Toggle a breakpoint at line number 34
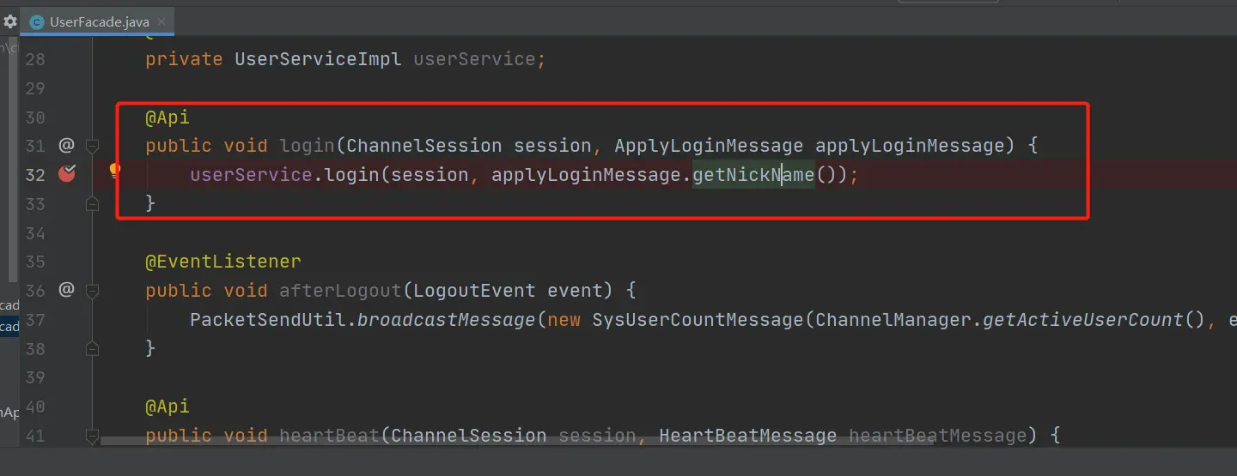1237x476 pixels. 34,233
